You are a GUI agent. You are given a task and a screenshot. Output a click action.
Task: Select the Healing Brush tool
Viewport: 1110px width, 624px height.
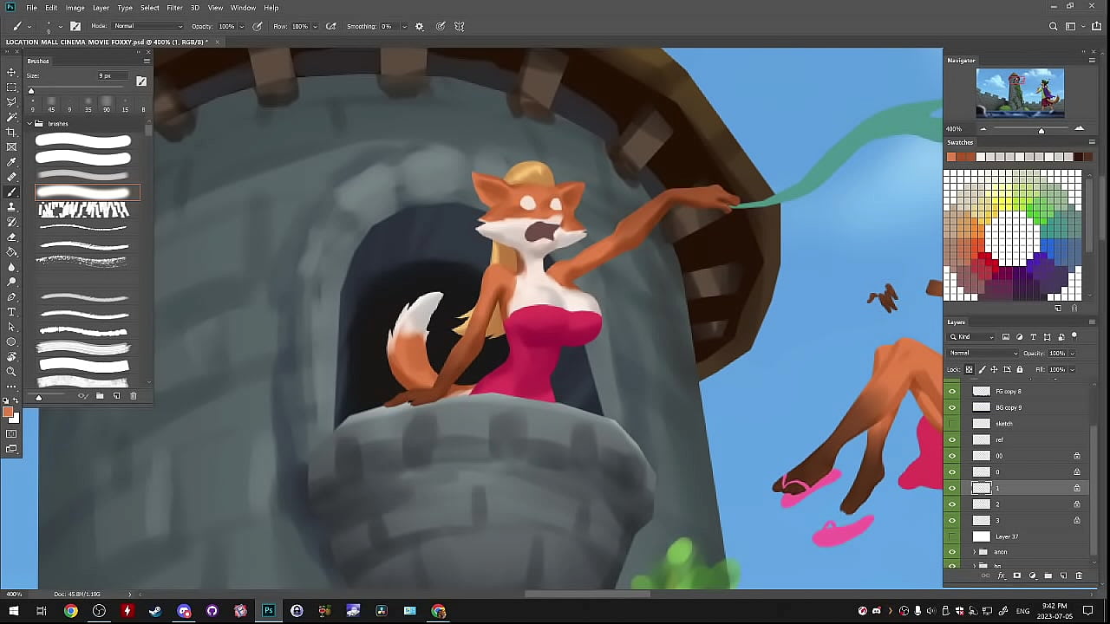tap(11, 177)
